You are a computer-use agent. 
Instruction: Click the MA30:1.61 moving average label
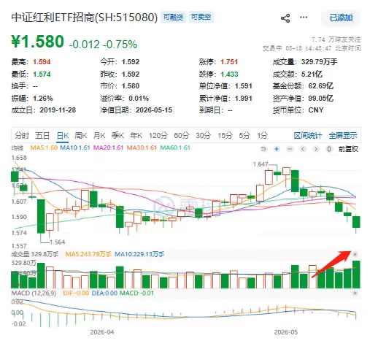(142, 147)
